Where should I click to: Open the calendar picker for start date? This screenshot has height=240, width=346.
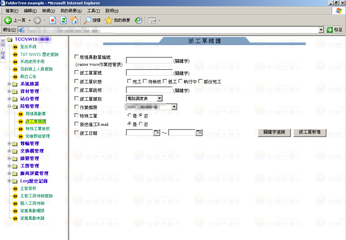coord(156,133)
